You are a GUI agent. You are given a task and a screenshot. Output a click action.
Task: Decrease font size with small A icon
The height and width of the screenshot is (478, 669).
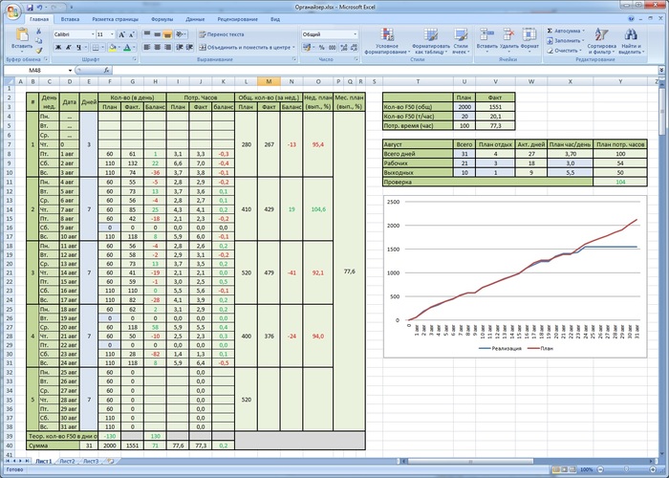[132, 34]
